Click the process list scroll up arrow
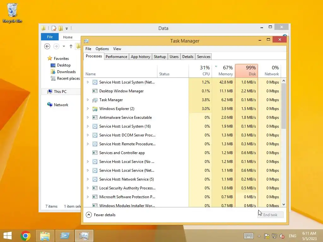 click(284, 81)
